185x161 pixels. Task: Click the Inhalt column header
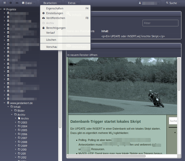click(105, 31)
